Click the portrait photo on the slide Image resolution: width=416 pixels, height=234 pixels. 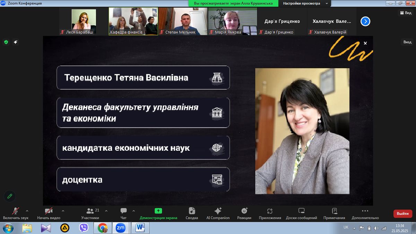[x=302, y=131]
